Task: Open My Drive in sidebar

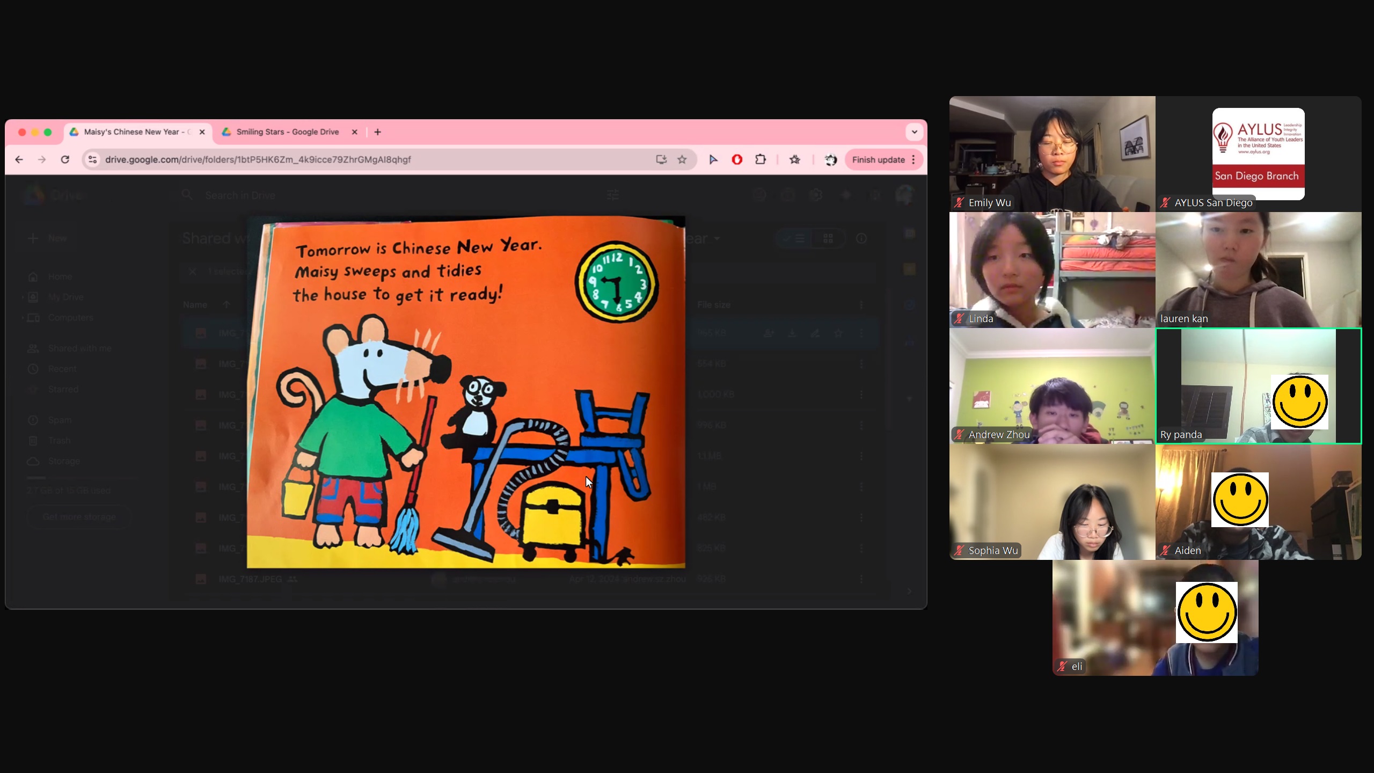Action: pyautogui.click(x=65, y=297)
